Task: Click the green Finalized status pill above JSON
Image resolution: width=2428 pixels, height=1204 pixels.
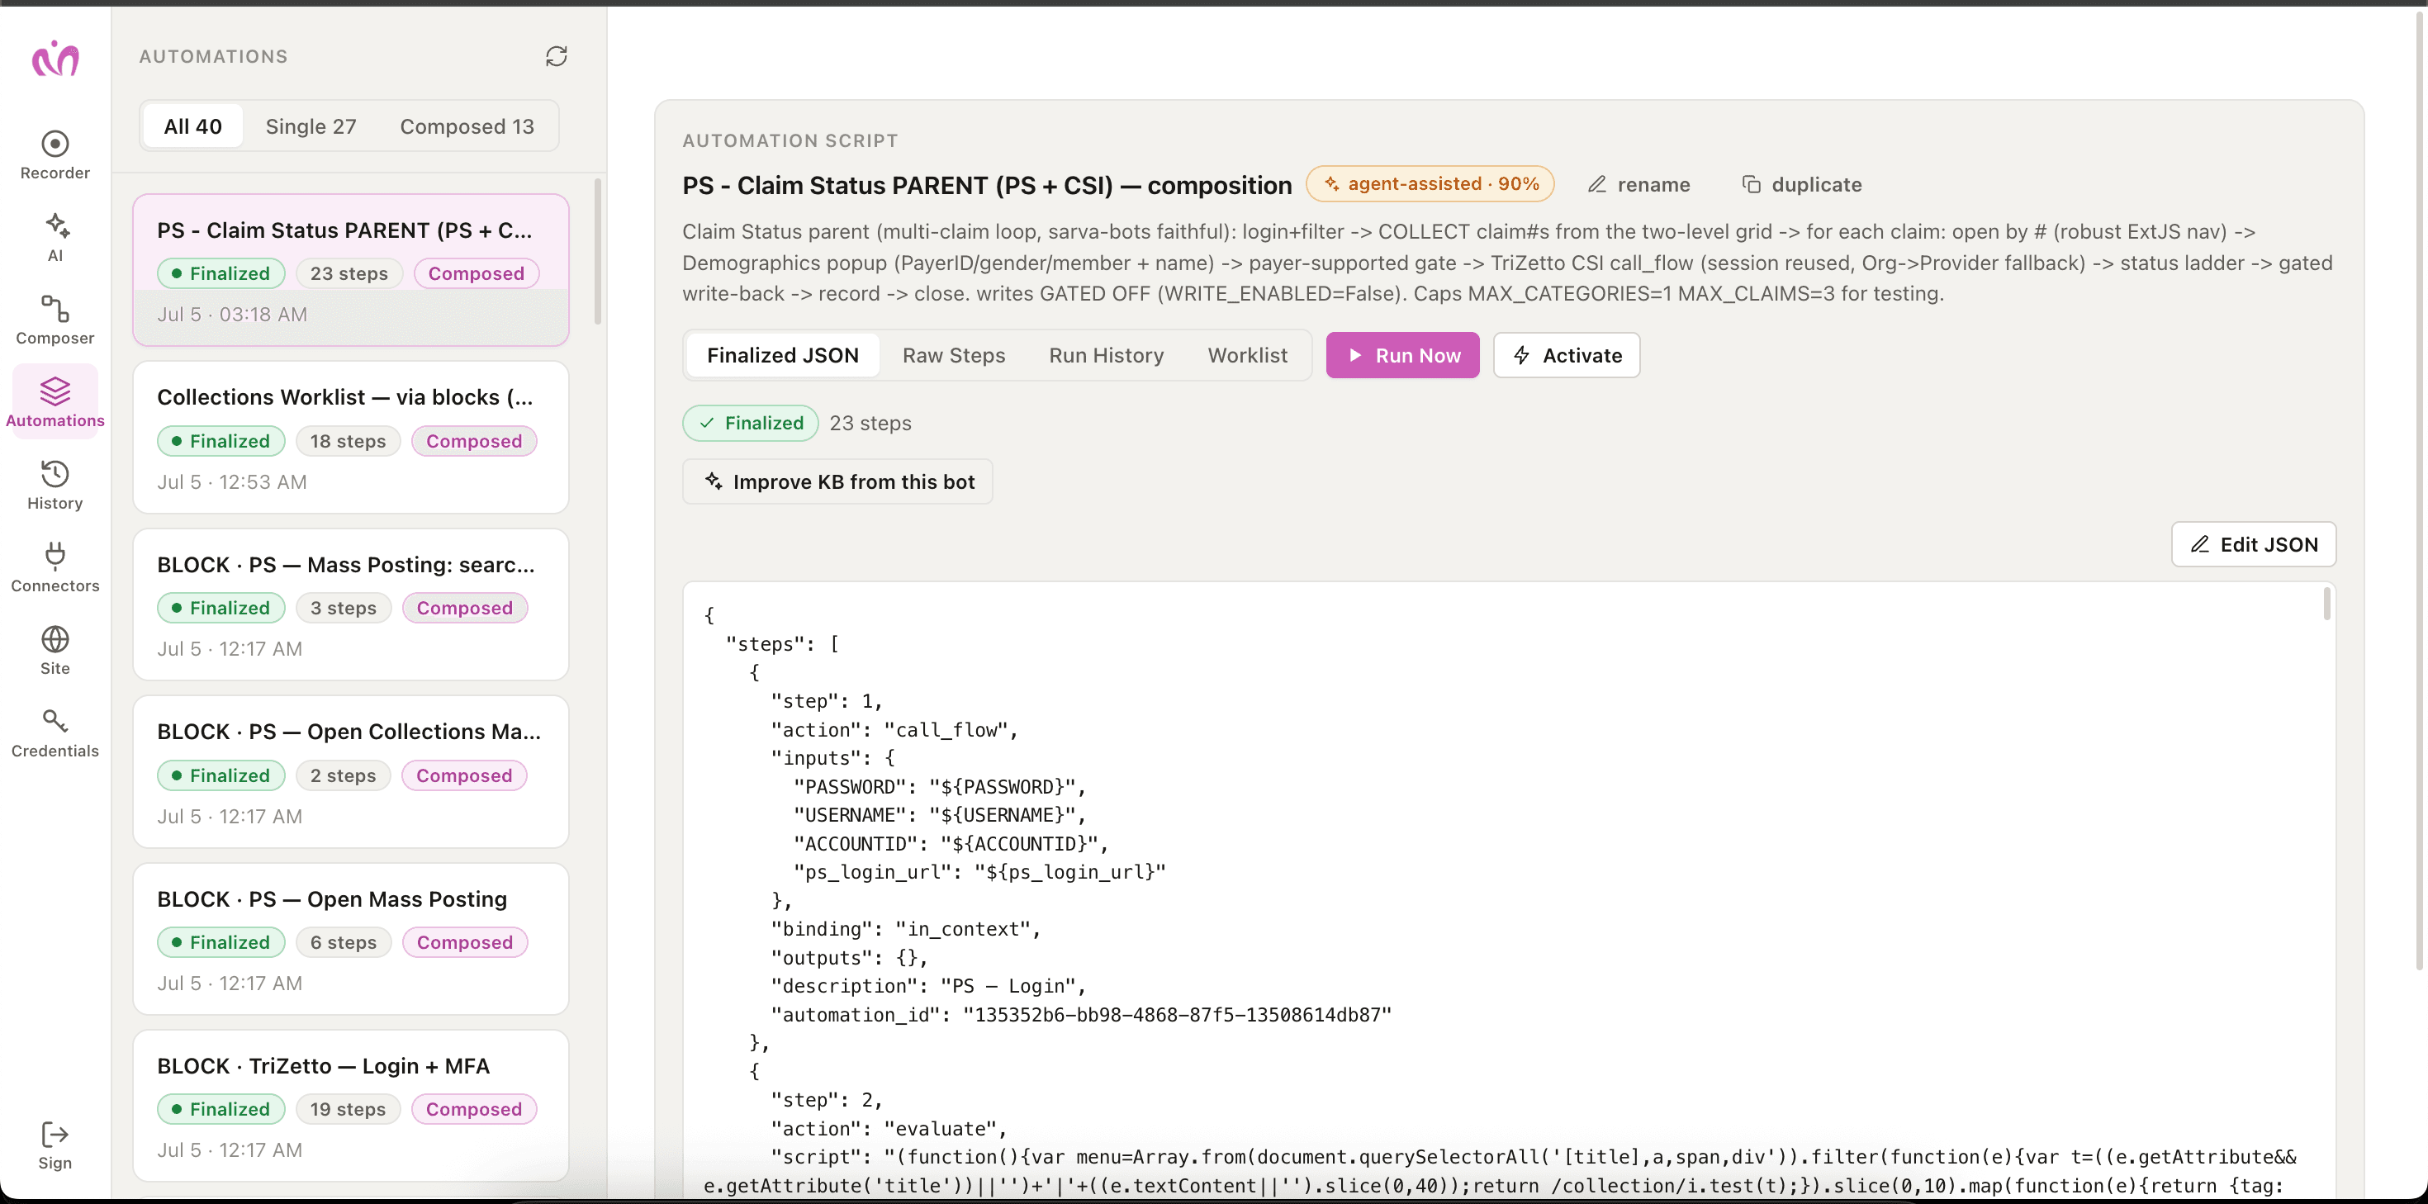Action: click(x=750, y=424)
